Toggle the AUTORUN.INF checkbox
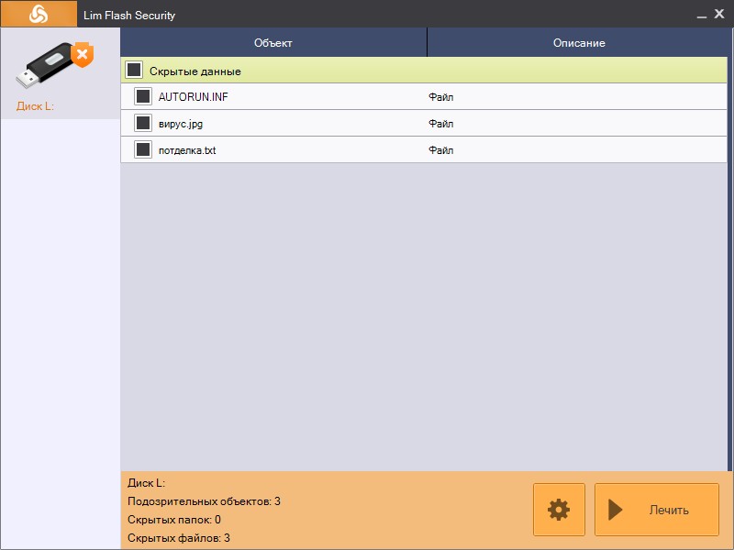The width and height of the screenshot is (734, 550). [143, 96]
